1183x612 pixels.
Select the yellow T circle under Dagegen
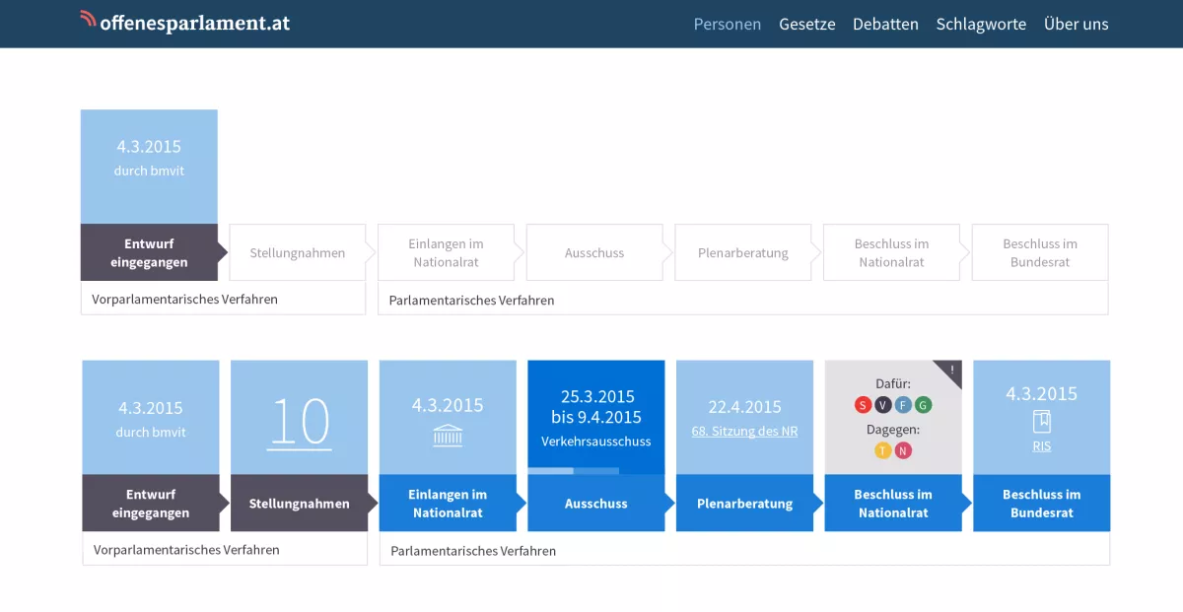click(883, 450)
